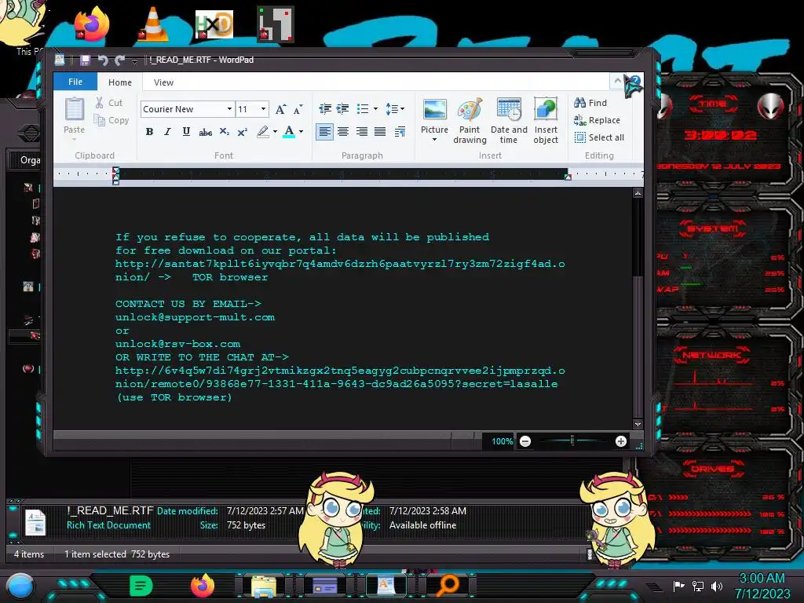The image size is (804, 603).
Task: Toggle Bold formatting
Action: pos(149,132)
